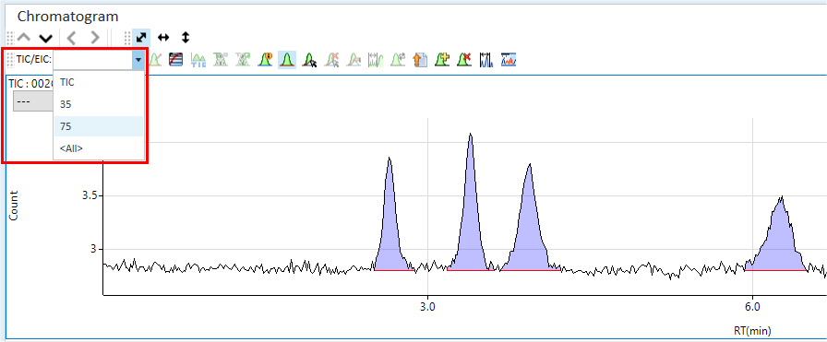Click the grayed up chevron arrow

point(24,38)
